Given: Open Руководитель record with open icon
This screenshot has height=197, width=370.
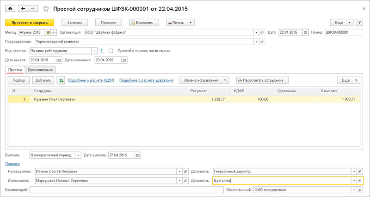Looking at the screenshot, I should tap(185, 172).
